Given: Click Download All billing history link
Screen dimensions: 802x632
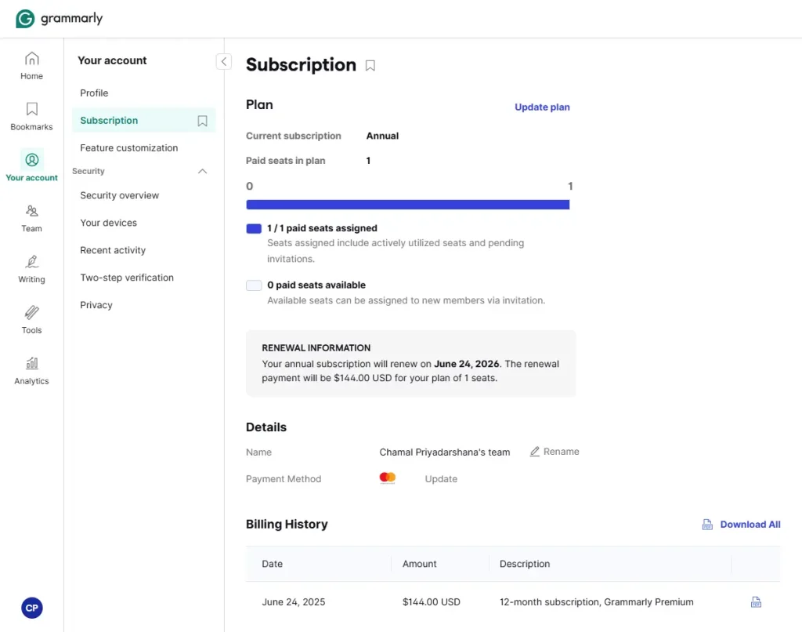Looking at the screenshot, I should [x=750, y=525].
